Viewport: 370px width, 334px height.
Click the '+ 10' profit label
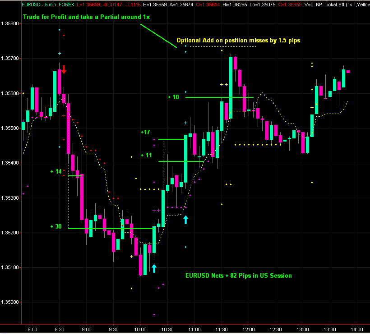(x=173, y=97)
